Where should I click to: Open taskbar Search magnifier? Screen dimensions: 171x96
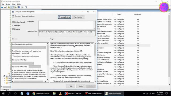(x=9, y=94)
